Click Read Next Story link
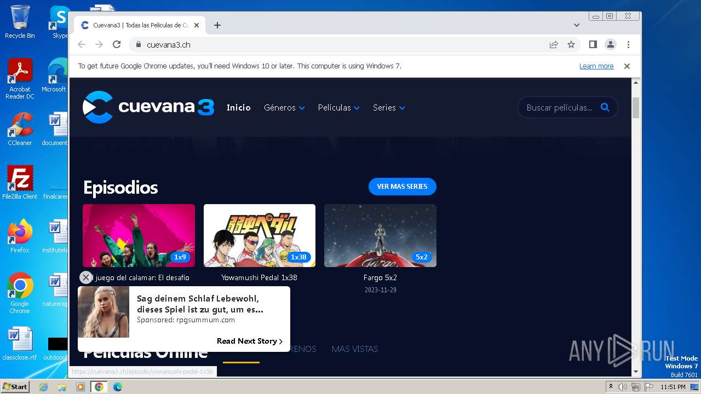This screenshot has width=701, height=394. point(250,341)
